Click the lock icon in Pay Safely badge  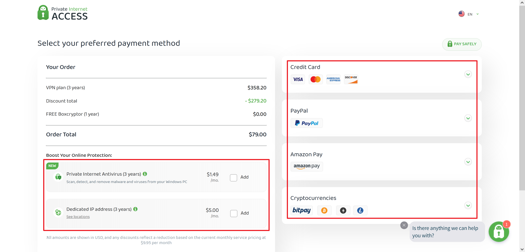(x=450, y=44)
